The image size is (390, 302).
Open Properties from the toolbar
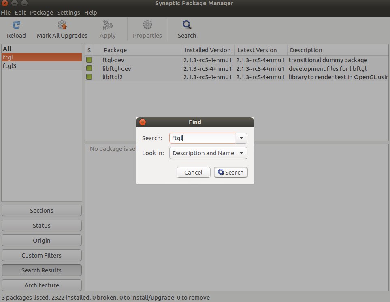point(147,30)
